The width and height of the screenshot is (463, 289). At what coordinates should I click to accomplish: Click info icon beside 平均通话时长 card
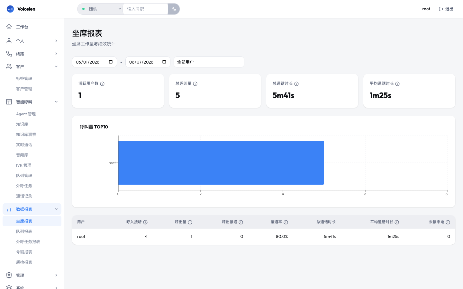[397, 84]
